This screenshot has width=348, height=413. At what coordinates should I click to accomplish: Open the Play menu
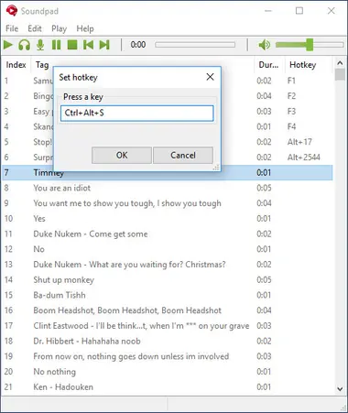coord(59,28)
